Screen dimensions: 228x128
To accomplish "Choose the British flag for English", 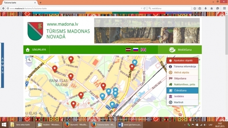I will pos(143,49).
